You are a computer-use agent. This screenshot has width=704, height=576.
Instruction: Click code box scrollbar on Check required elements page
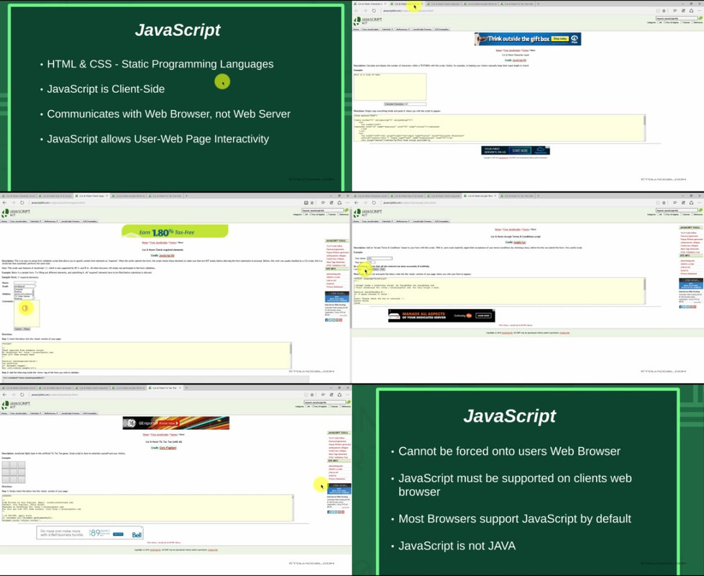pos(291,355)
